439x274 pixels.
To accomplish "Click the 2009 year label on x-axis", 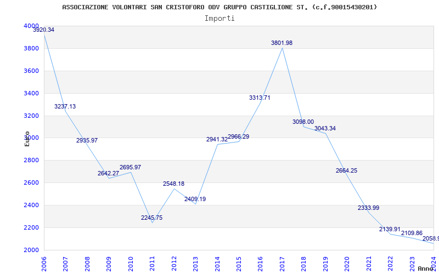I will 109,264.
